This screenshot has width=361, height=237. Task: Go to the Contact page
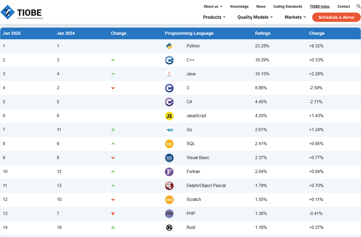coord(344,6)
